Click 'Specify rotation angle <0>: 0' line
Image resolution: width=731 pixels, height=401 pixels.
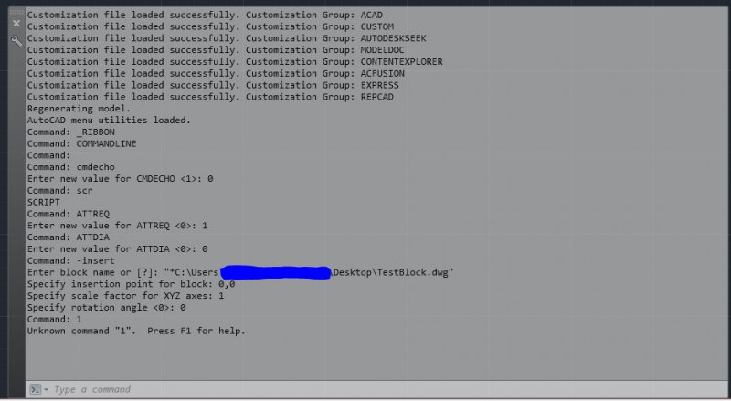click(106, 307)
